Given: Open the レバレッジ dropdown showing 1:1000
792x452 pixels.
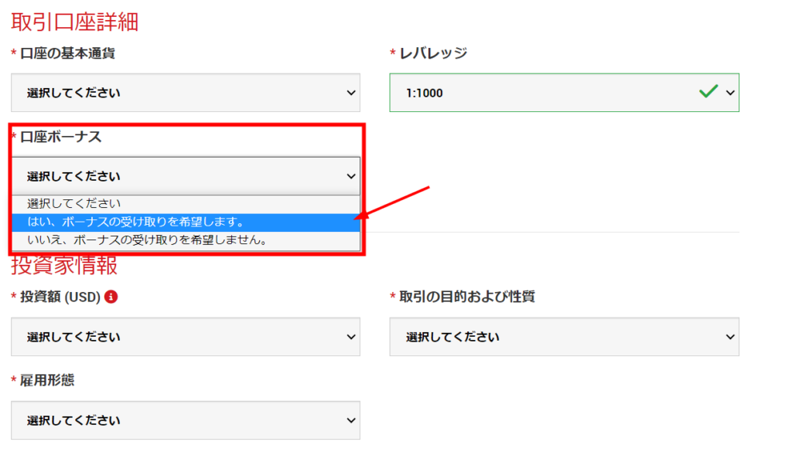Looking at the screenshot, I should 564,93.
